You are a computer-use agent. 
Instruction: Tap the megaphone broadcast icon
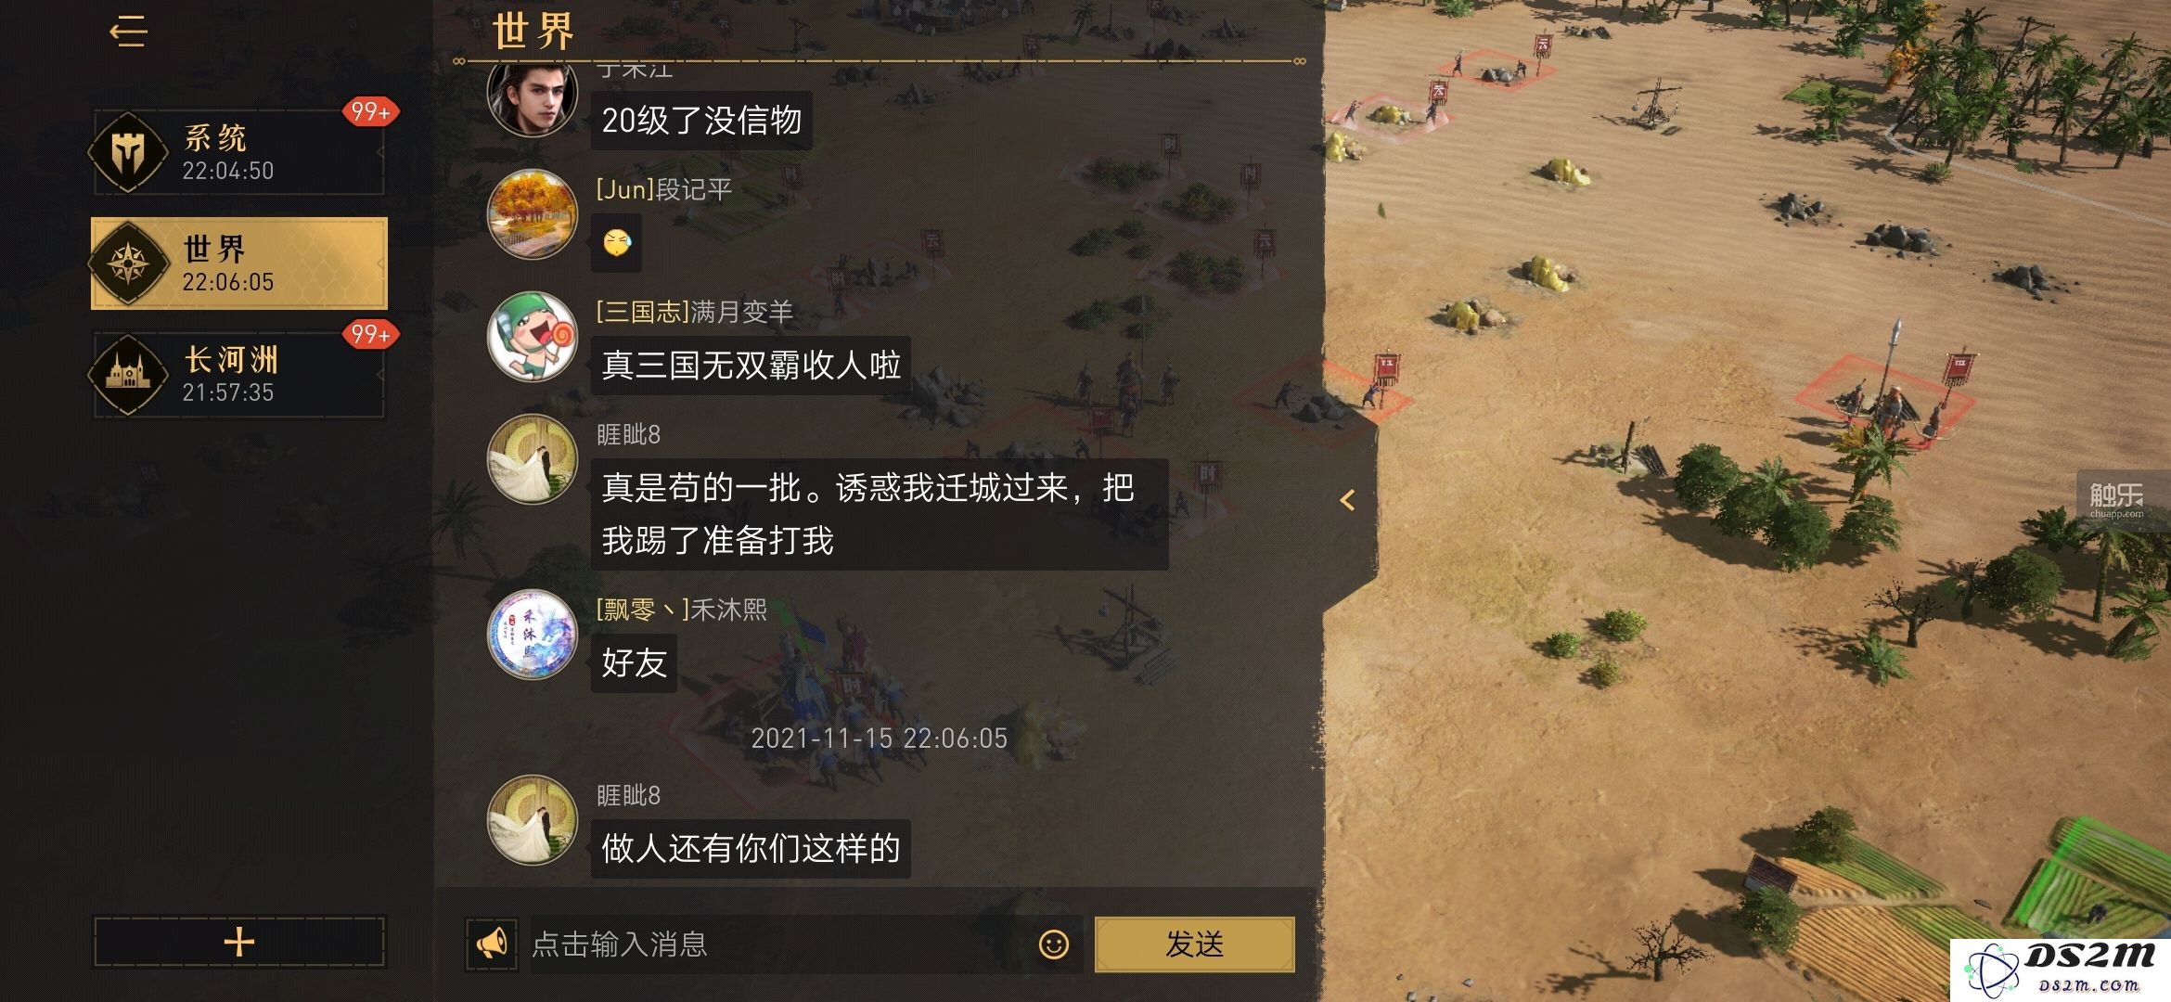tap(492, 944)
